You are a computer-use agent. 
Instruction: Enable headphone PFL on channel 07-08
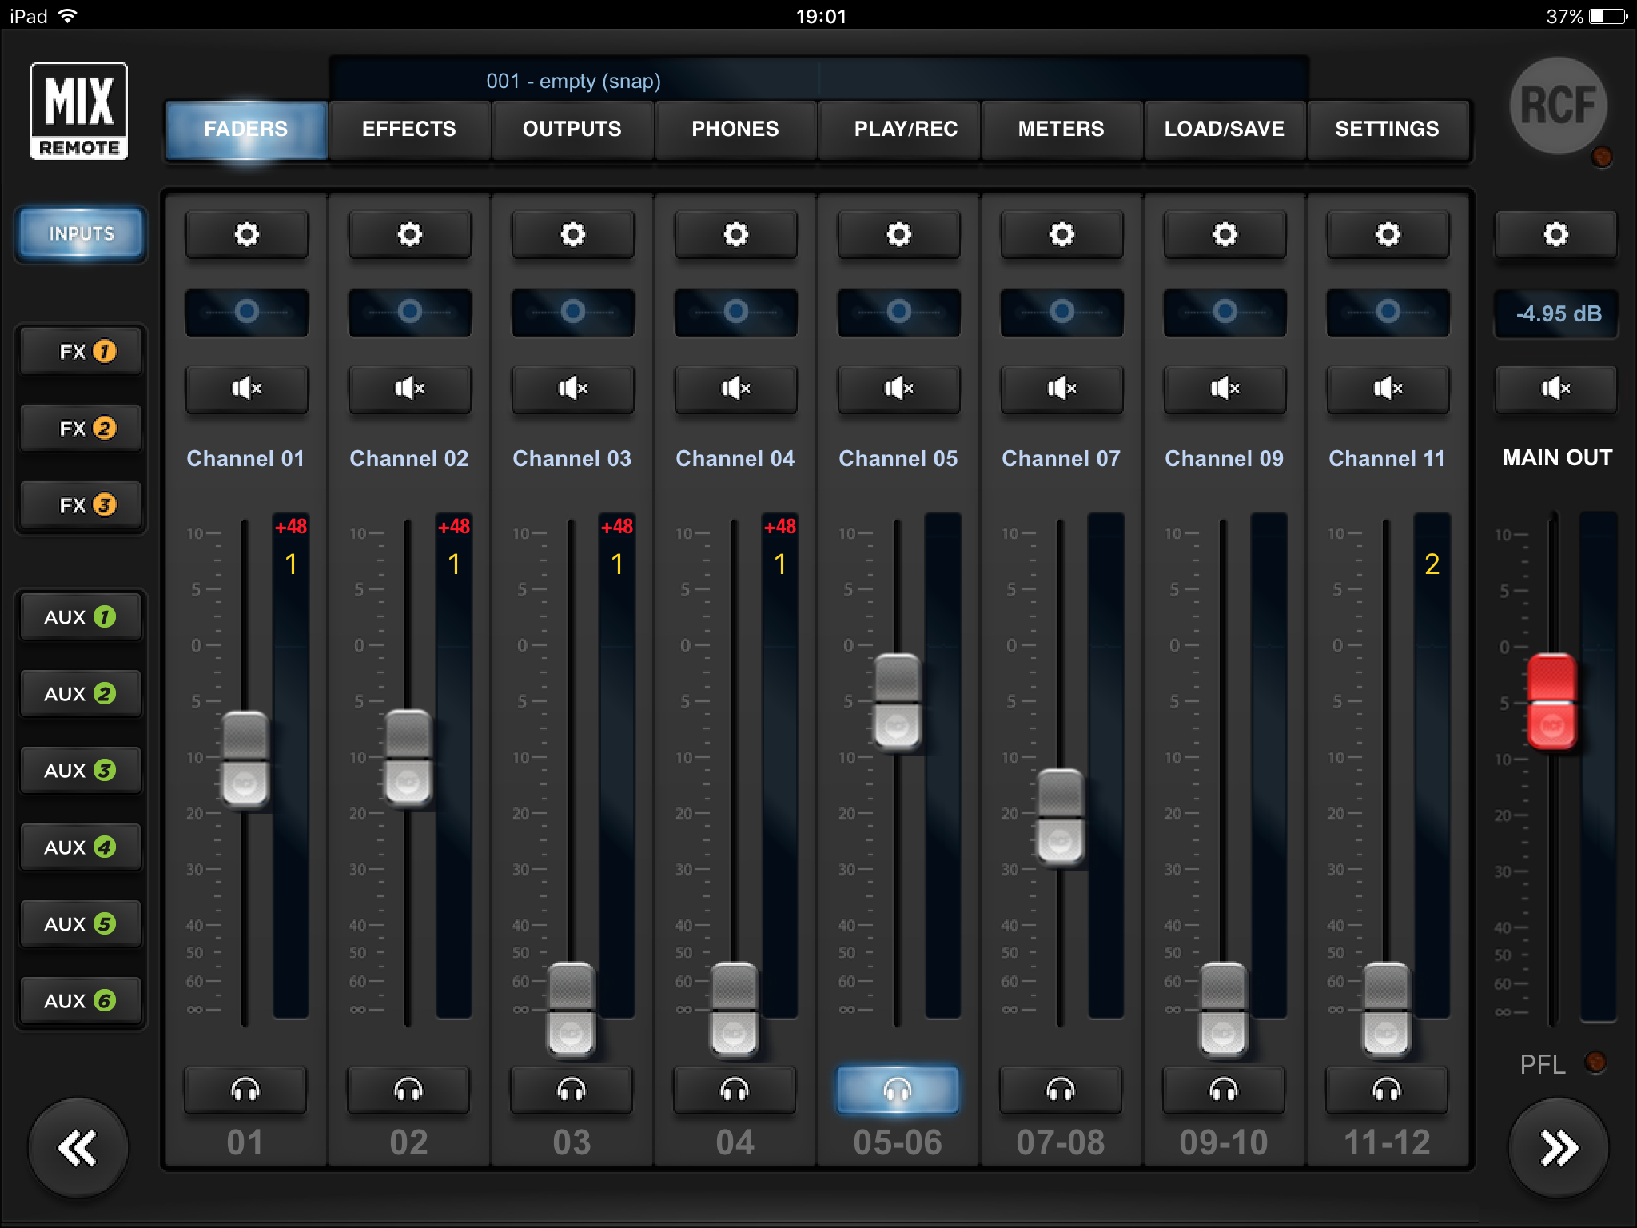1061,1090
